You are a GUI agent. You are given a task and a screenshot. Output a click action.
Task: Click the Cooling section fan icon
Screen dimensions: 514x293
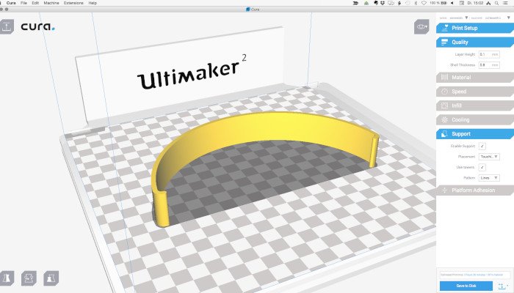(x=444, y=119)
